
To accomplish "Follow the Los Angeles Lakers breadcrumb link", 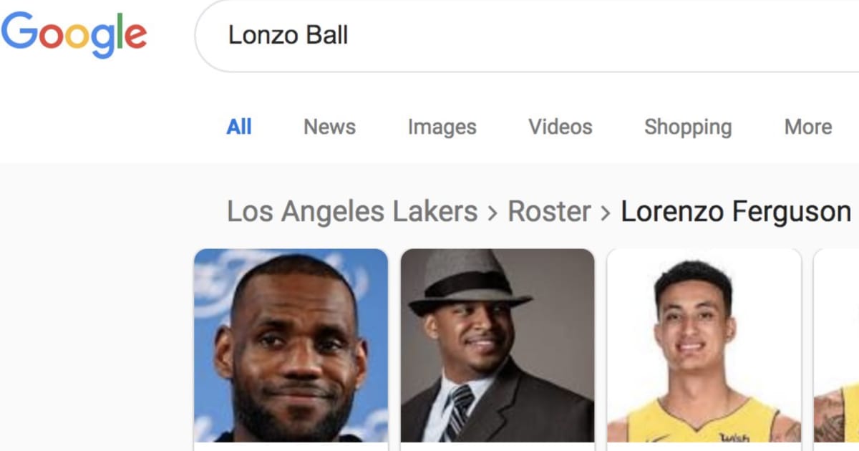I will point(352,212).
